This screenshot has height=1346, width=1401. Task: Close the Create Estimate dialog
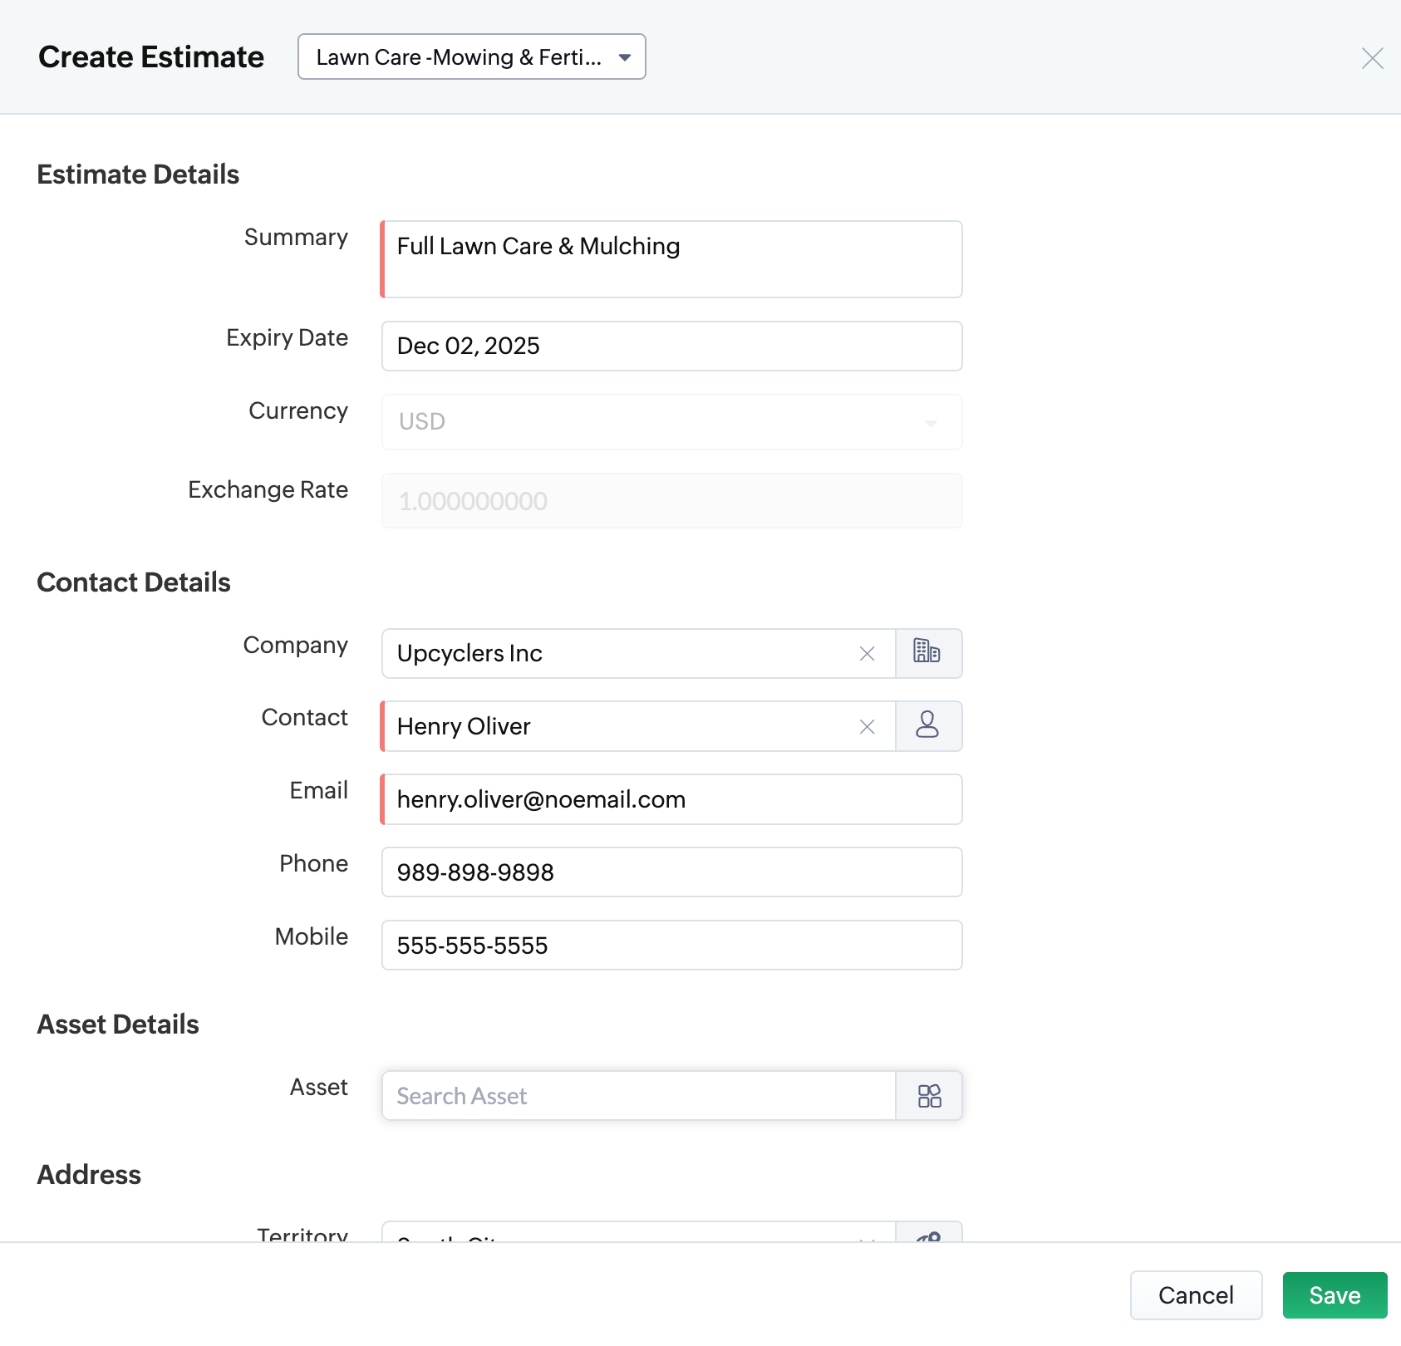pos(1372,58)
